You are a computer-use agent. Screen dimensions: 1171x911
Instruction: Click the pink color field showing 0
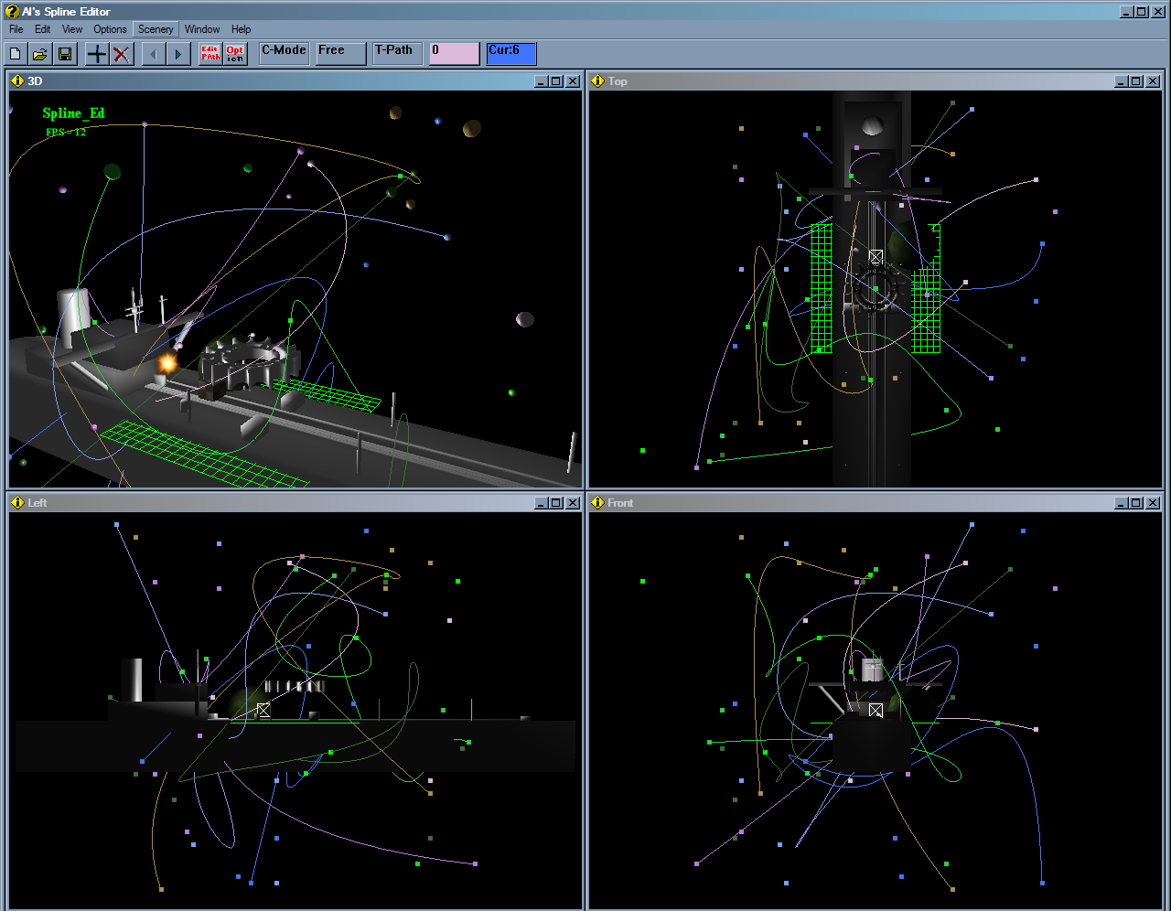(x=453, y=53)
